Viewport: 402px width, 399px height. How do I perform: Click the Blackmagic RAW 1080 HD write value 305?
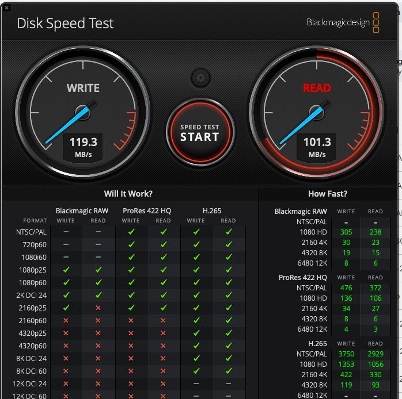[346, 232]
